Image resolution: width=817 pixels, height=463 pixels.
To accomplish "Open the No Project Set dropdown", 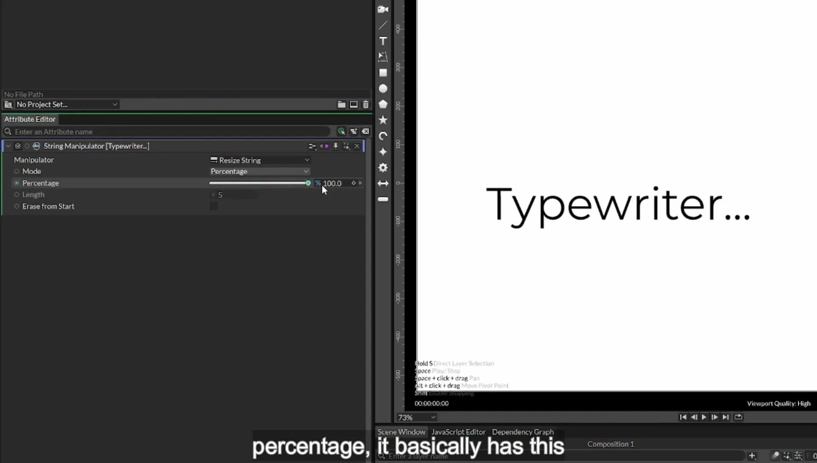I will [x=67, y=104].
